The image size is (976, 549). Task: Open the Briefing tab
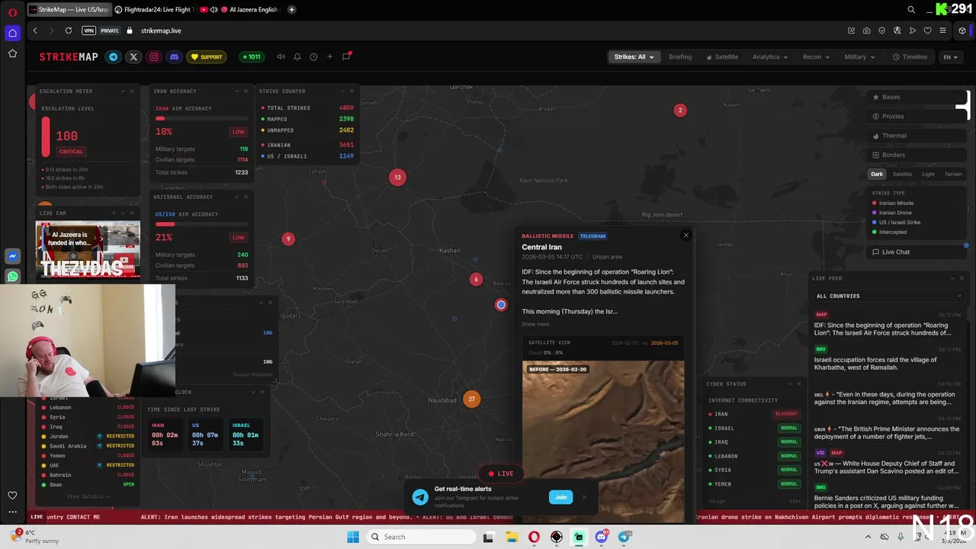[x=680, y=56]
